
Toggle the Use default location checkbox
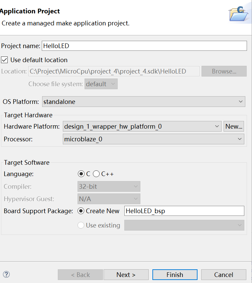pos(5,60)
